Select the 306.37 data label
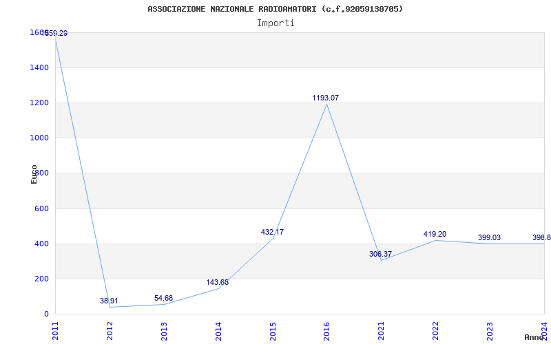This screenshot has width=551, height=344. (x=380, y=254)
